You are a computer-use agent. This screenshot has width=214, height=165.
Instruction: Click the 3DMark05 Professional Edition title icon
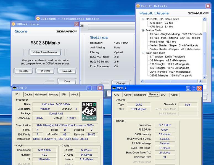[38, 18]
